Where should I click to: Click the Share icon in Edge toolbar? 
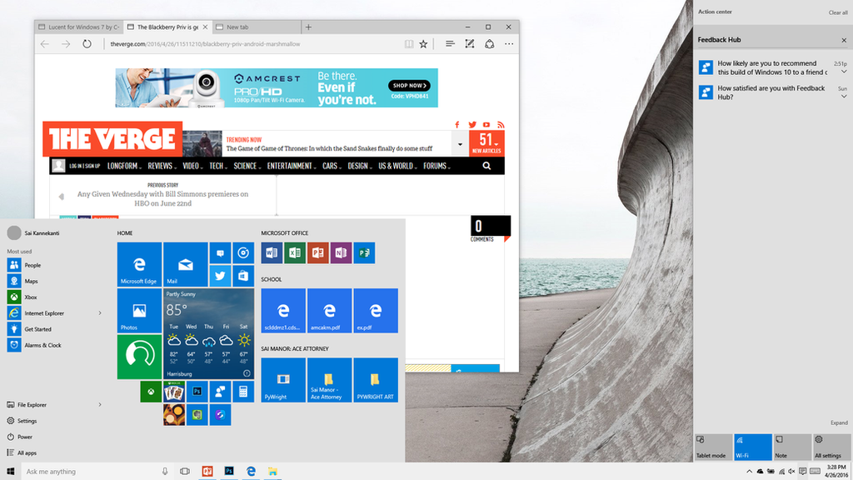(490, 44)
